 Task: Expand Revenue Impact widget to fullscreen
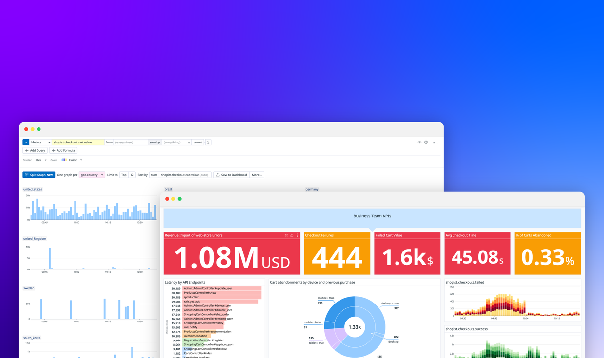pos(286,235)
